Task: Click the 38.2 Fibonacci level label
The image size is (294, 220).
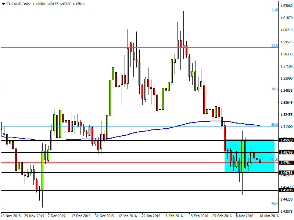Action: (x=275, y=89)
